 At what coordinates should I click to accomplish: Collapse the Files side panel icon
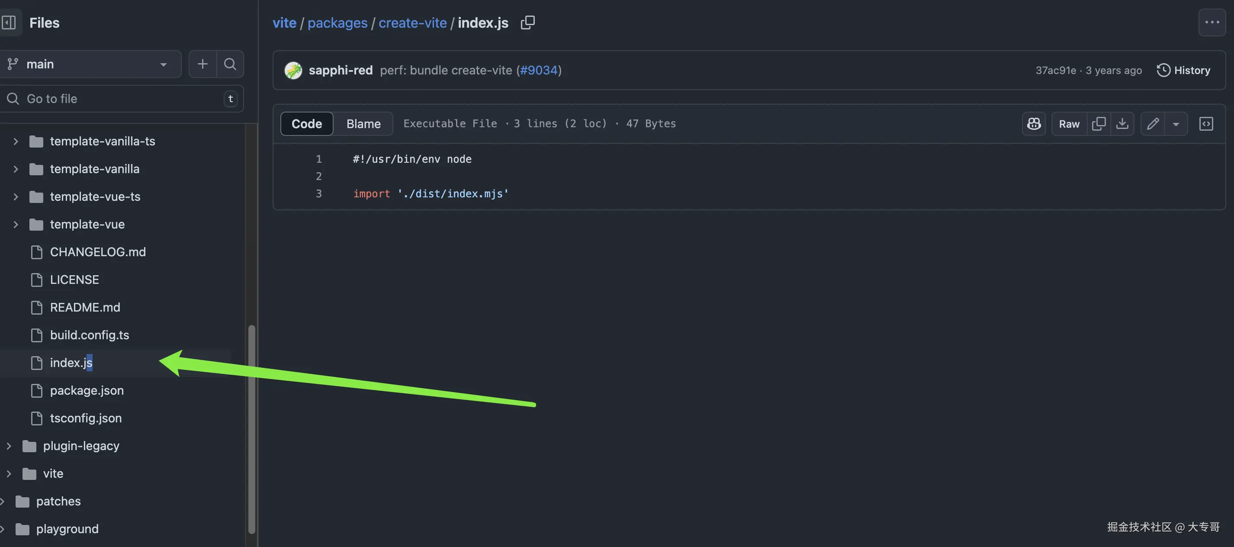point(9,23)
